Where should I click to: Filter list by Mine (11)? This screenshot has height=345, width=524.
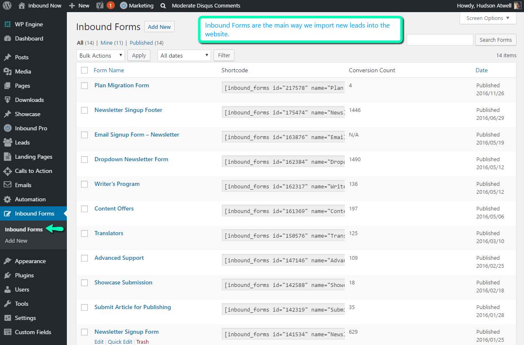pyautogui.click(x=112, y=43)
